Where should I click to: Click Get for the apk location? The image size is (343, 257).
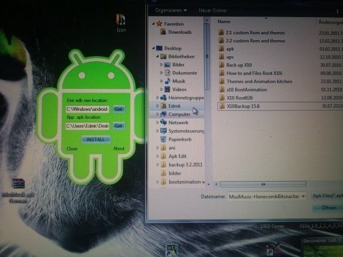pos(118,126)
